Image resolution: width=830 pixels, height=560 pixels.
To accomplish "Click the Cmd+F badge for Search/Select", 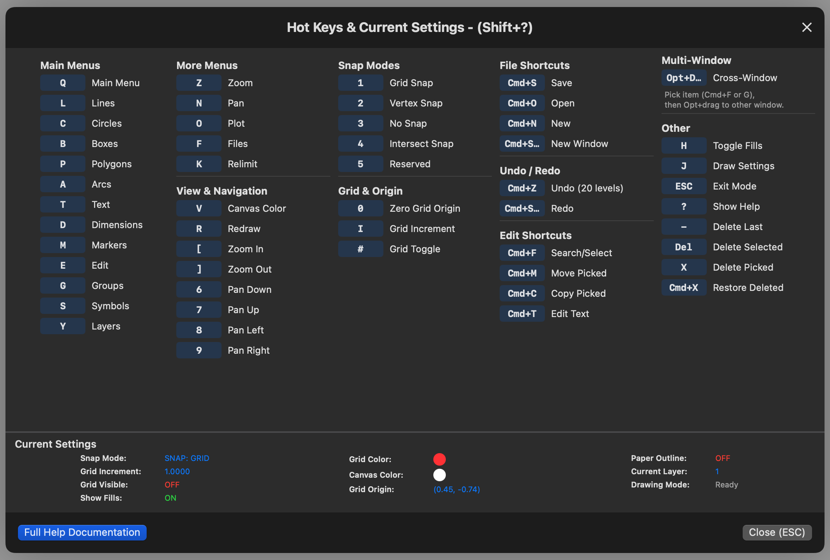I will [522, 253].
